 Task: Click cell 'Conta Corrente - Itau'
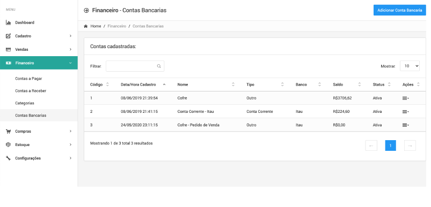tap(196, 112)
